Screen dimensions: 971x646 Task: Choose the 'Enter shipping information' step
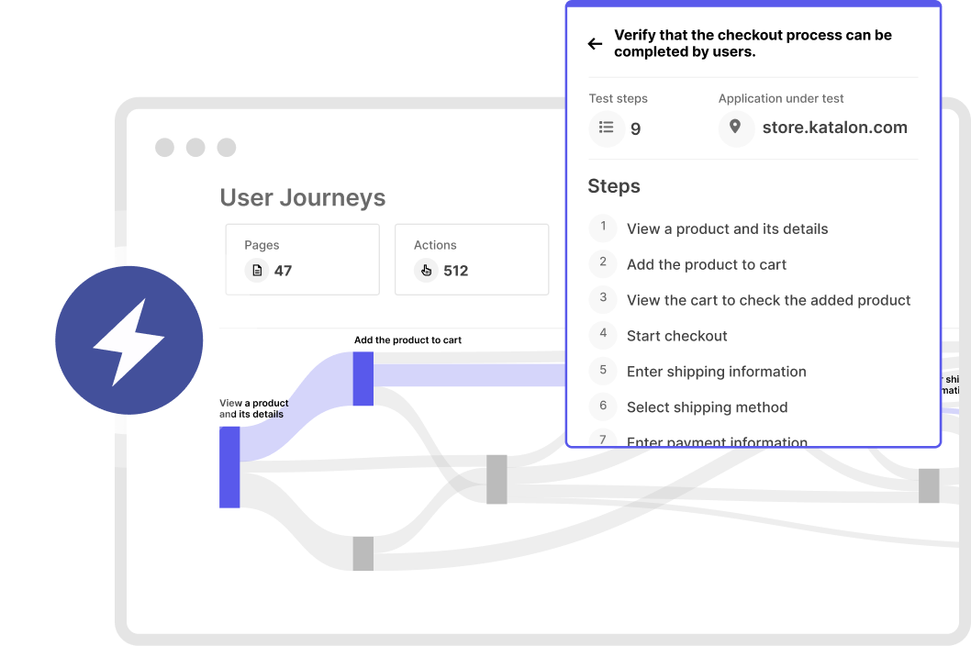click(x=716, y=373)
